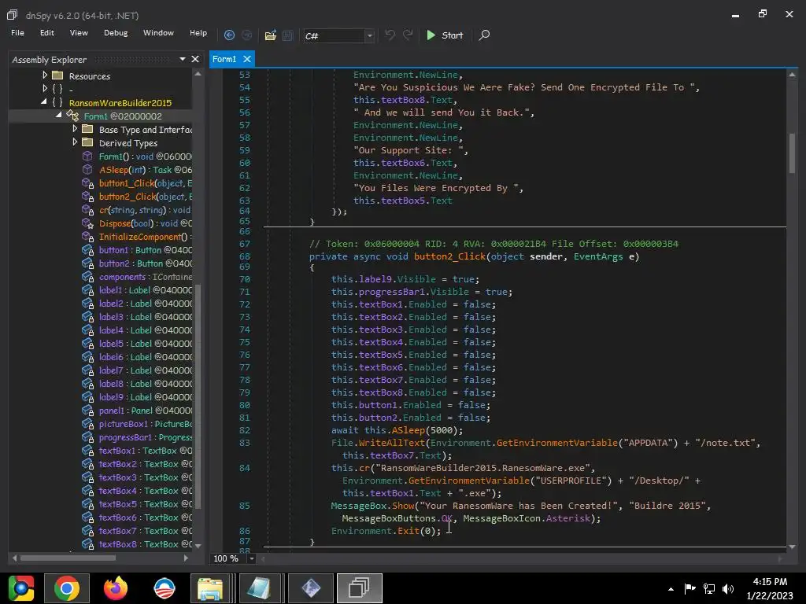Screen dimensions: 806x604
Task: Navigate forward with the toolbar forward arrow
Action: (x=246, y=35)
